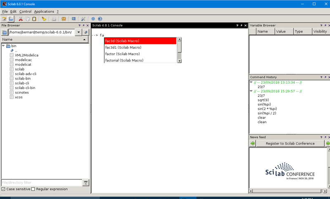Viewport: 330px width, 199px height.
Task: Choose factorial (Scilab Macro) suggestion
Action: 140,60
